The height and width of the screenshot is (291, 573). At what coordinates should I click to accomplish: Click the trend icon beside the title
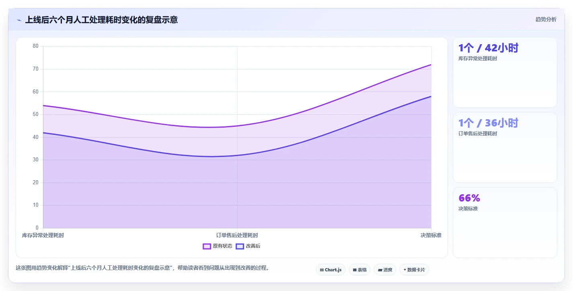pos(19,20)
